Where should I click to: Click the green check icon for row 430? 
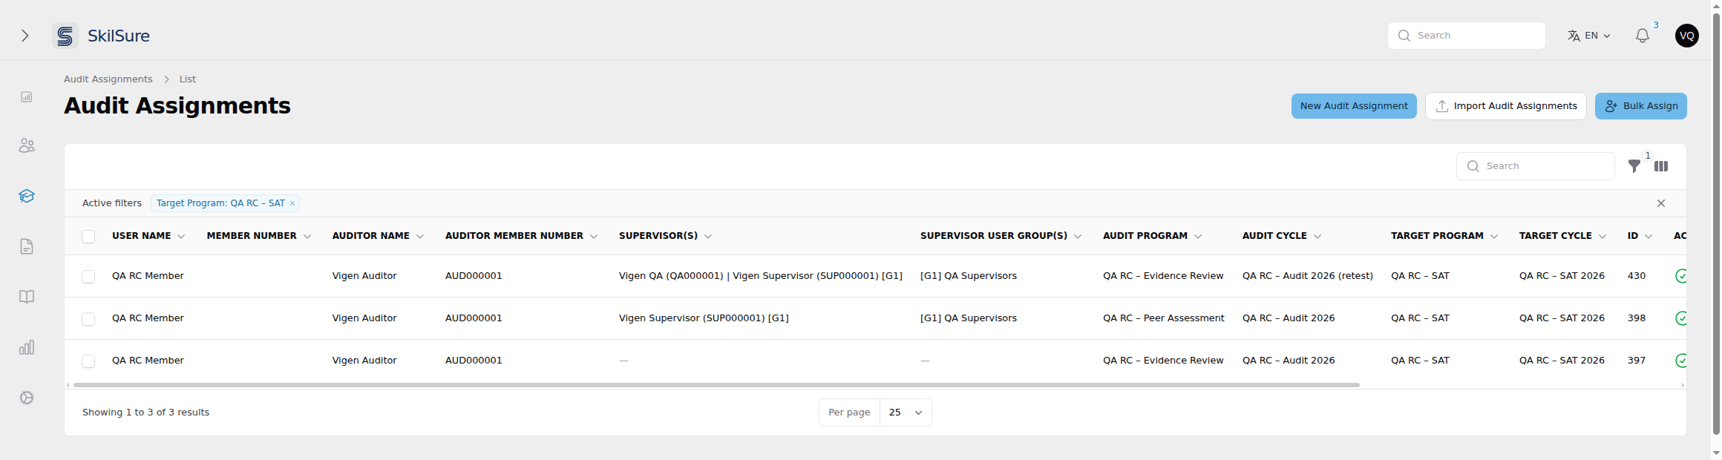[1681, 276]
